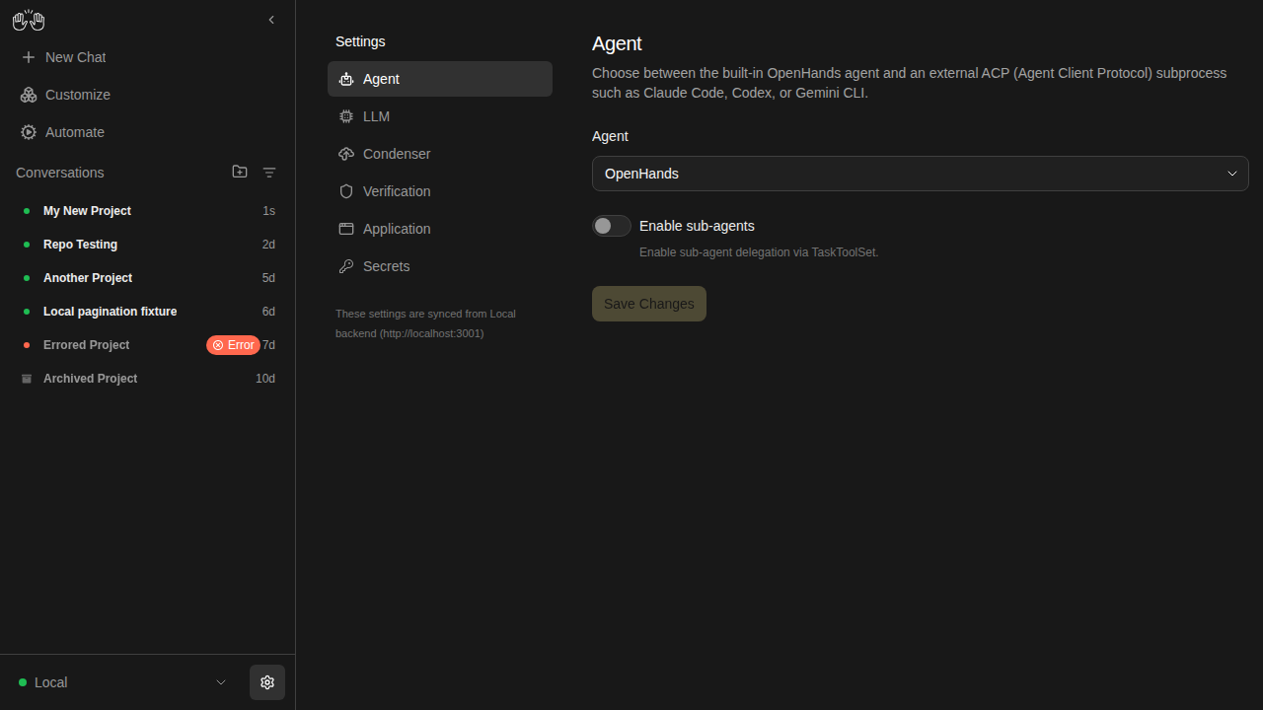
Task: Click the TaskToolSet delegation description text
Action: pos(759,252)
